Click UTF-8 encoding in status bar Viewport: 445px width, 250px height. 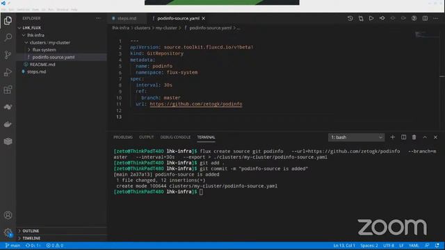(389, 245)
